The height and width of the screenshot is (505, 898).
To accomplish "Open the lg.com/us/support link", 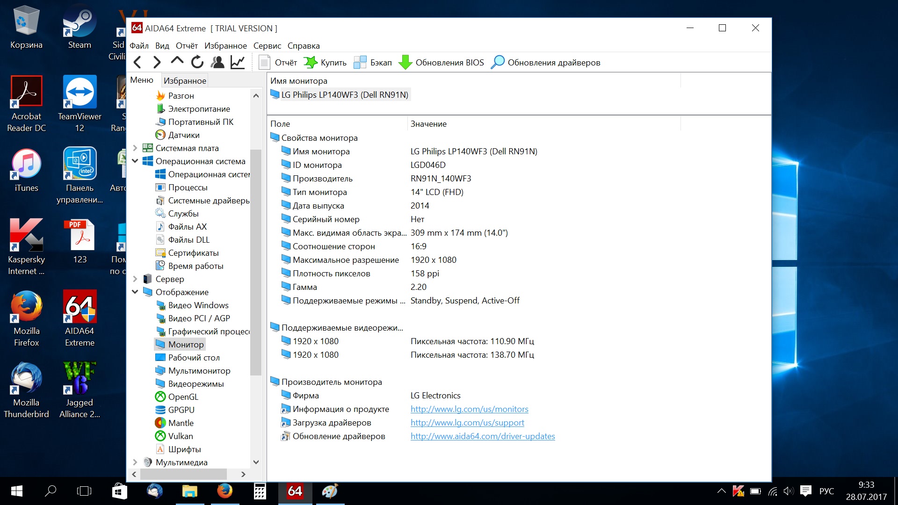I will point(467,423).
